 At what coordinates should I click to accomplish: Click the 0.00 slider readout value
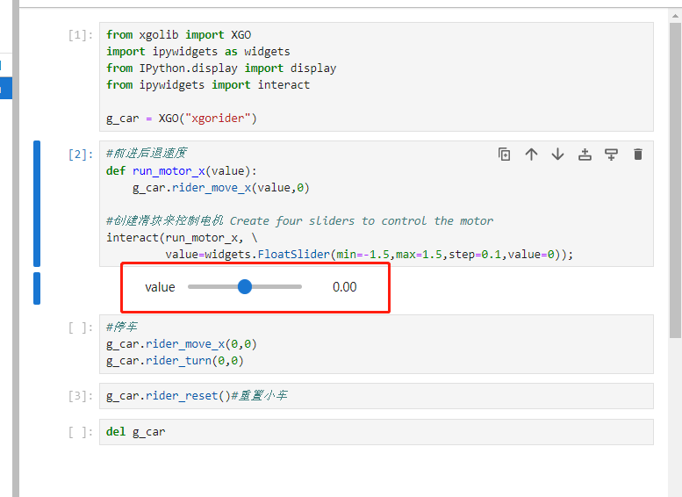[x=344, y=287]
